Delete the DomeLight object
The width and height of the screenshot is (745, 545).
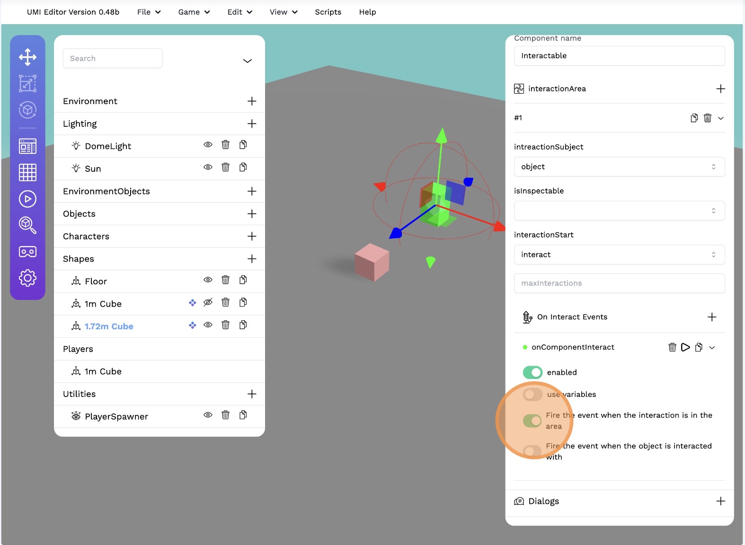click(x=225, y=145)
